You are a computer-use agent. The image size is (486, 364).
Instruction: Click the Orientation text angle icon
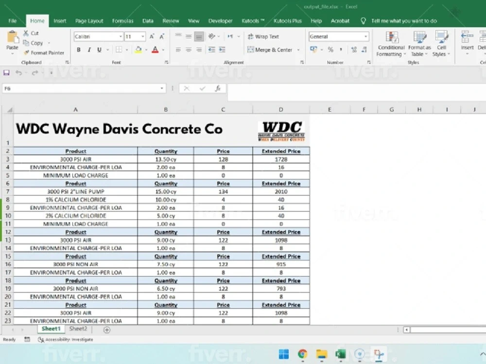tap(212, 36)
